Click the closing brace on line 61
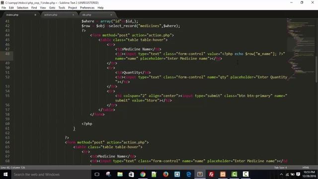318x179 pixels. [74, 128]
